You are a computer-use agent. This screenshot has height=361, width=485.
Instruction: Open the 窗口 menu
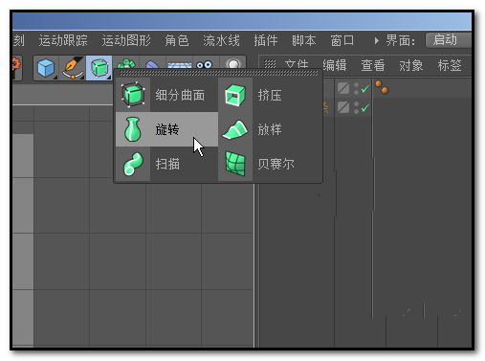tap(342, 40)
